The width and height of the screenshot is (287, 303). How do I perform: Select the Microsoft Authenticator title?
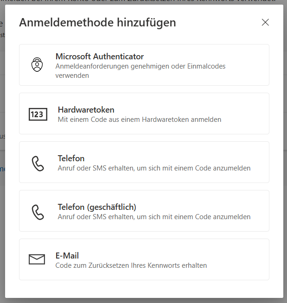click(99, 57)
